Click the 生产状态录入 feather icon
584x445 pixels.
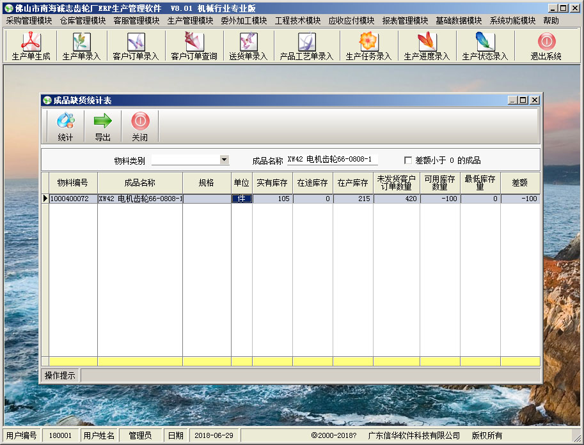(484, 45)
